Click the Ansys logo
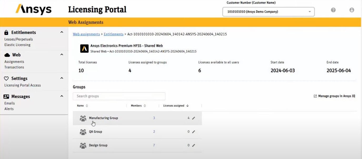Image resolution: width=362 pixels, height=159 pixels. point(33,9)
